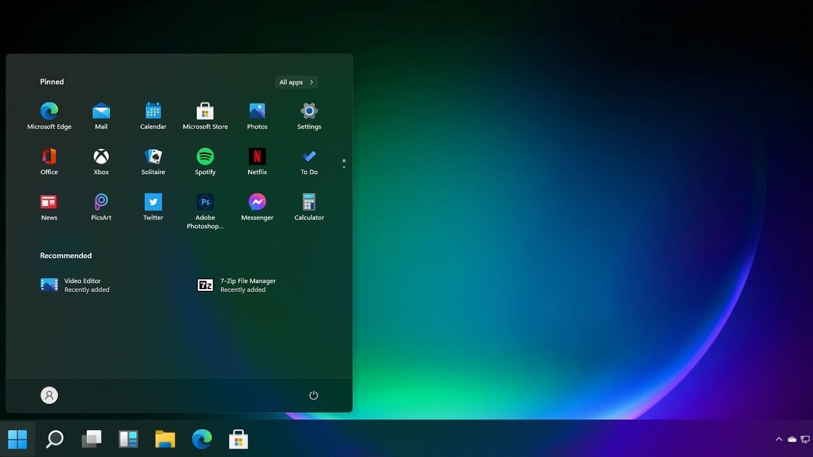Expand the All apps list
The image size is (813, 457).
click(296, 82)
